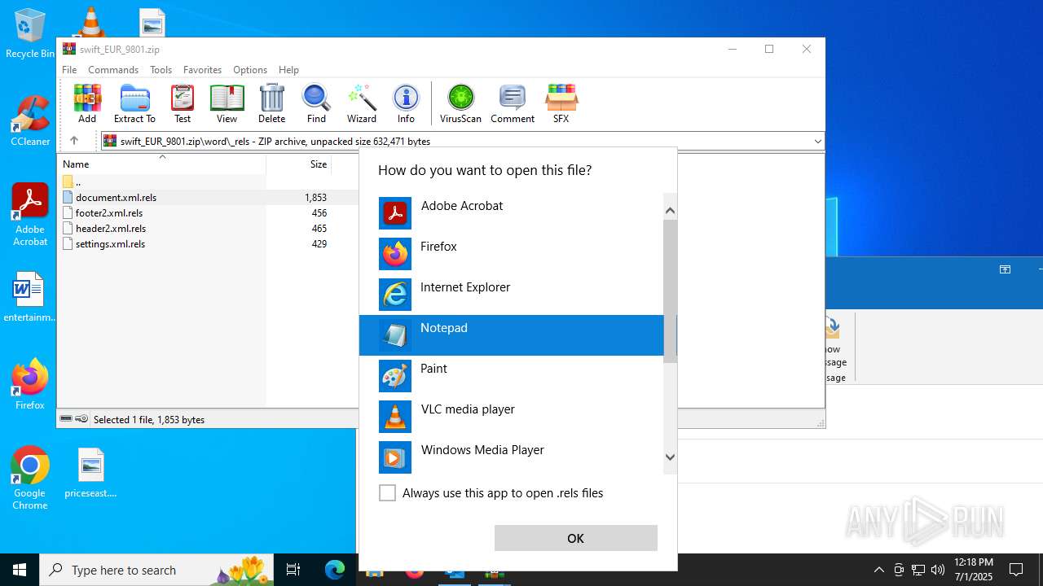Show hidden system tray icons chevron
The height and width of the screenshot is (586, 1043).
[x=878, y=570]
